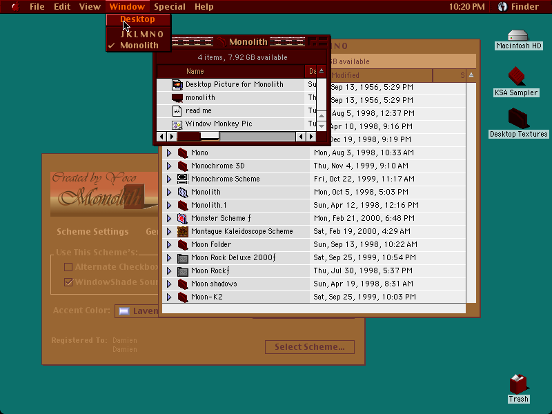Click the Moon Folder icon

click(183, 244)
